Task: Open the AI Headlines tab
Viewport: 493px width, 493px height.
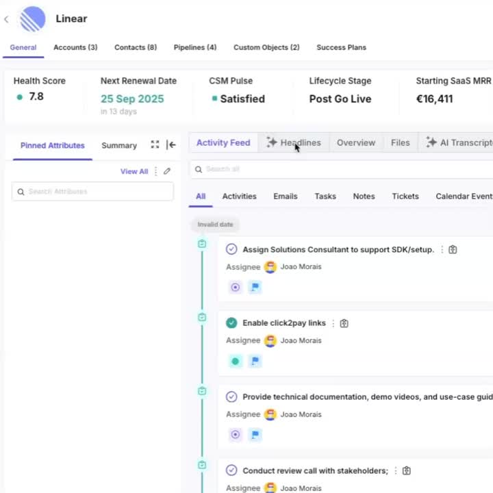Action: (x=294, y=142)
